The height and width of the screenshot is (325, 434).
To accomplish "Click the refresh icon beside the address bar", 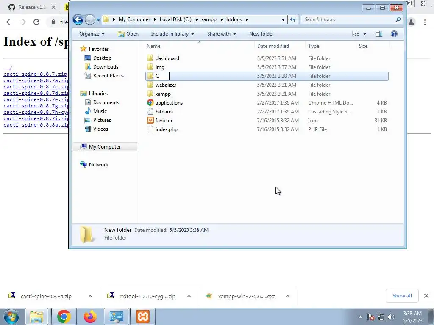I will (293, 19).
